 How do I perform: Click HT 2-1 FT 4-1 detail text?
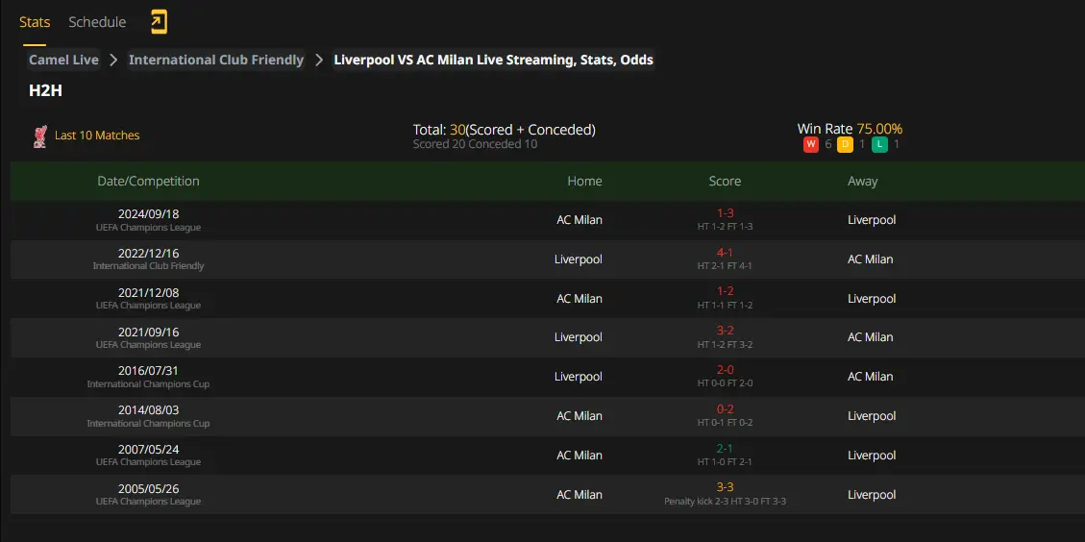coord(726,266)
